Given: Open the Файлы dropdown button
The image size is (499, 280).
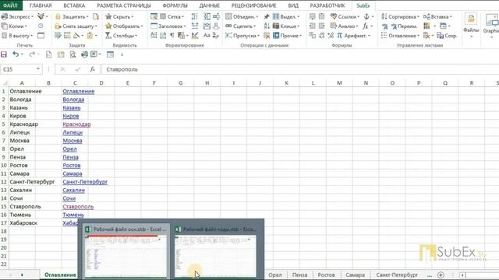Looking at the screenshot, I should click(x=471, y=26).
